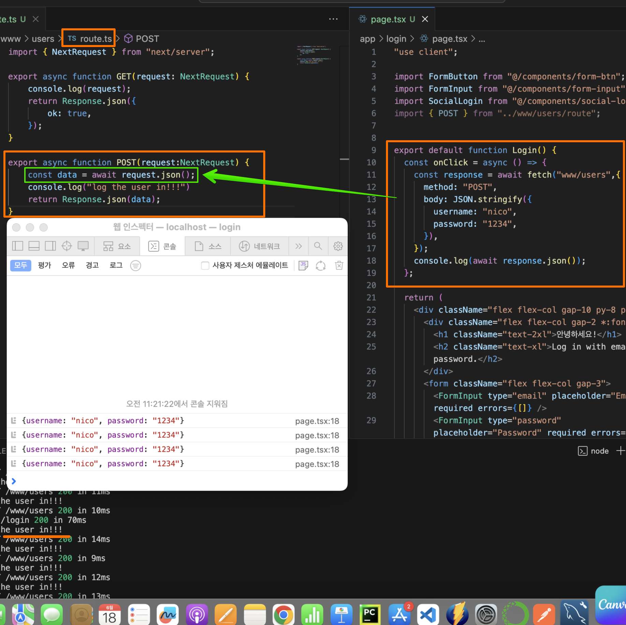Select the 모두 console filter
The width and height of the screenshot is (626, 625).
click(20, 265)
